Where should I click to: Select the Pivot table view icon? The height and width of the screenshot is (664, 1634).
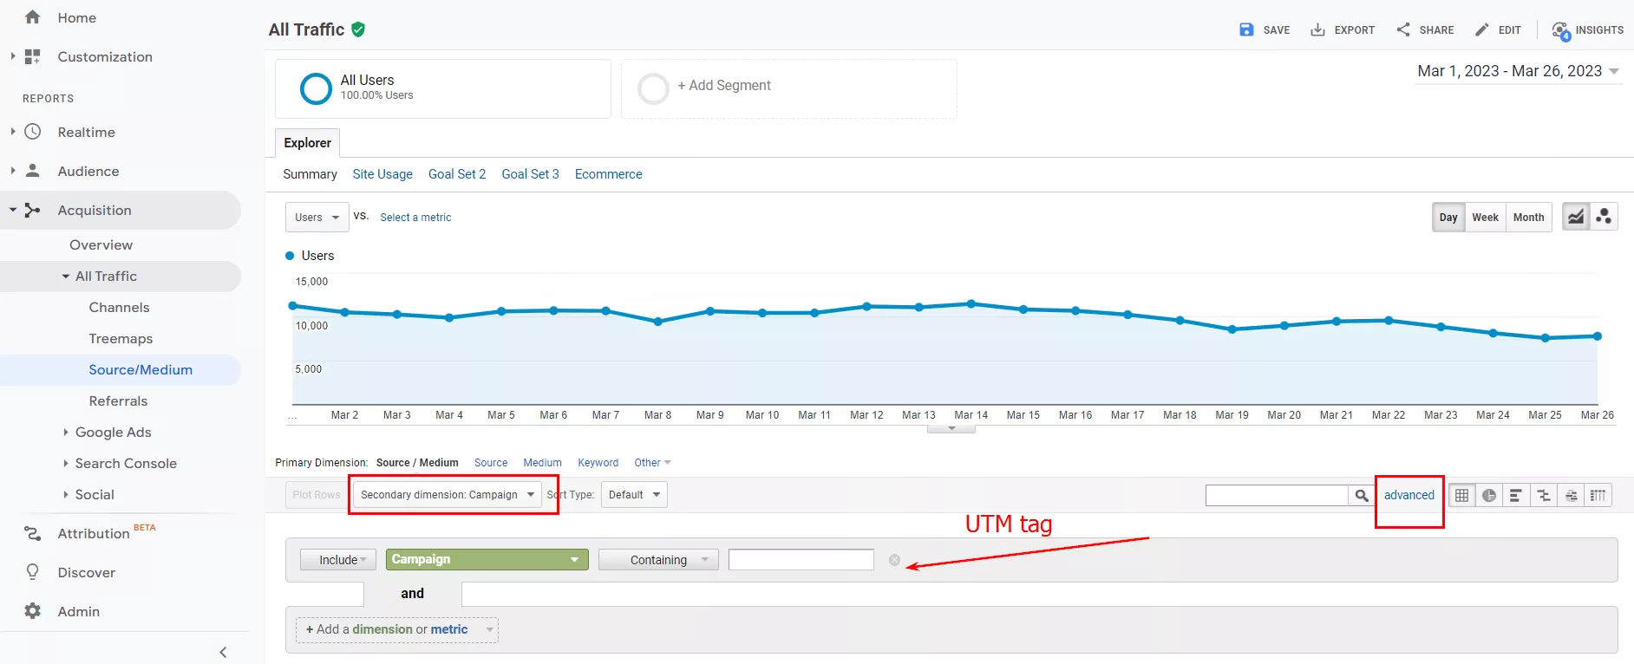pos(1598,495)
